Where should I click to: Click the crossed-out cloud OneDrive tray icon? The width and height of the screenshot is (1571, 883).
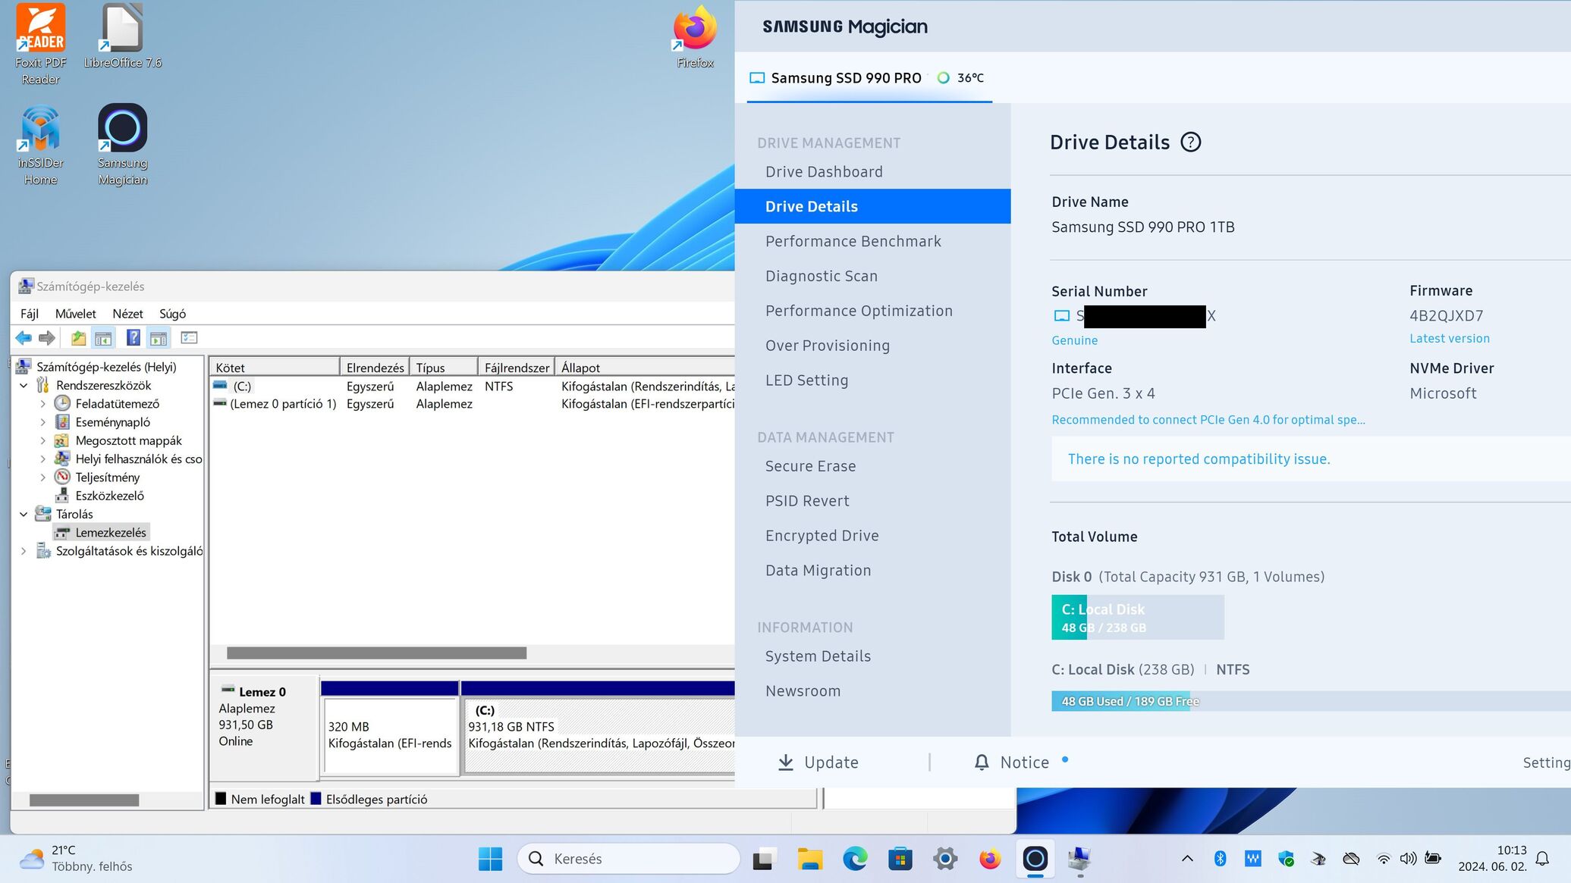pyautogui.click(x=1351, y=858)
